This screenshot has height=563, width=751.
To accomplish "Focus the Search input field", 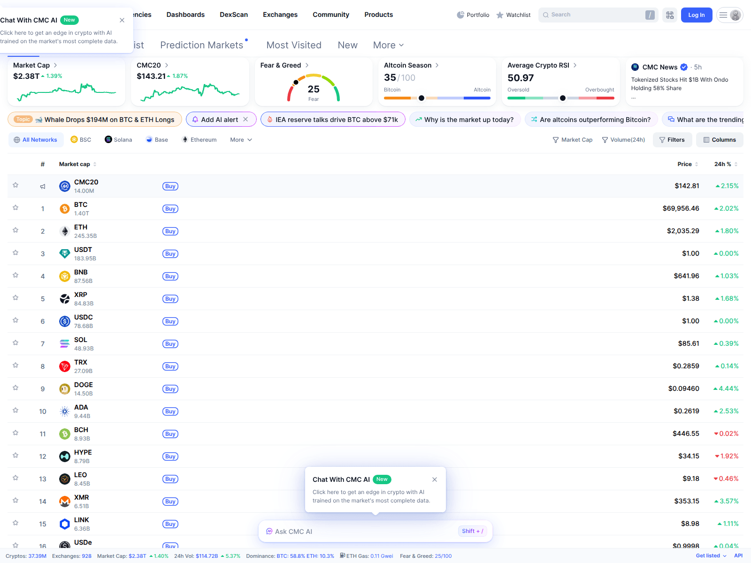I will 598,15.
